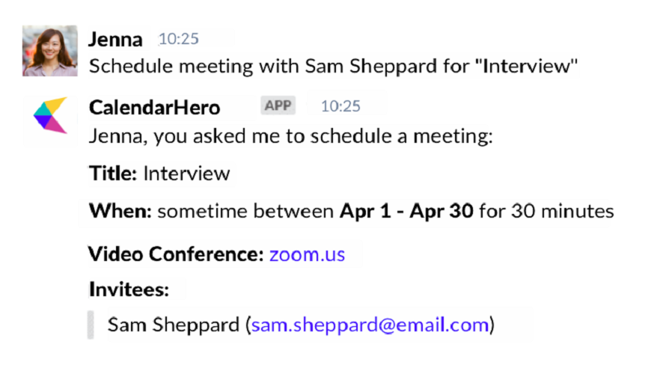Click the bold "Apr 1 - Apr 30" date range
Image resolution: width=666 pixels, height=374 pixels.
[406, 212]
